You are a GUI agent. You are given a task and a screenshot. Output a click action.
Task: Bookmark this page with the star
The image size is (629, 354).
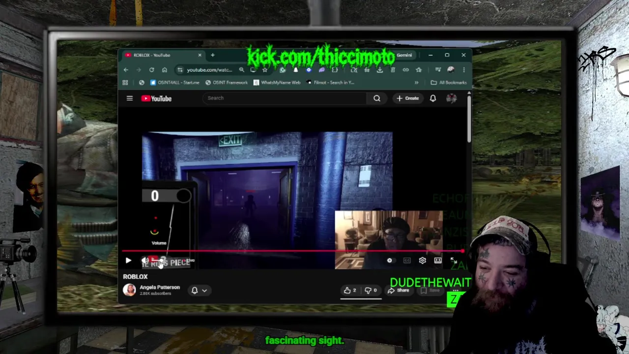264,70
